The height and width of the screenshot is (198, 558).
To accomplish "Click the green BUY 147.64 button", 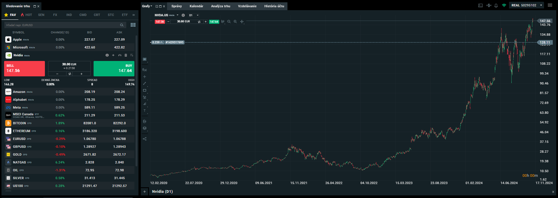I will coord(114,69).
